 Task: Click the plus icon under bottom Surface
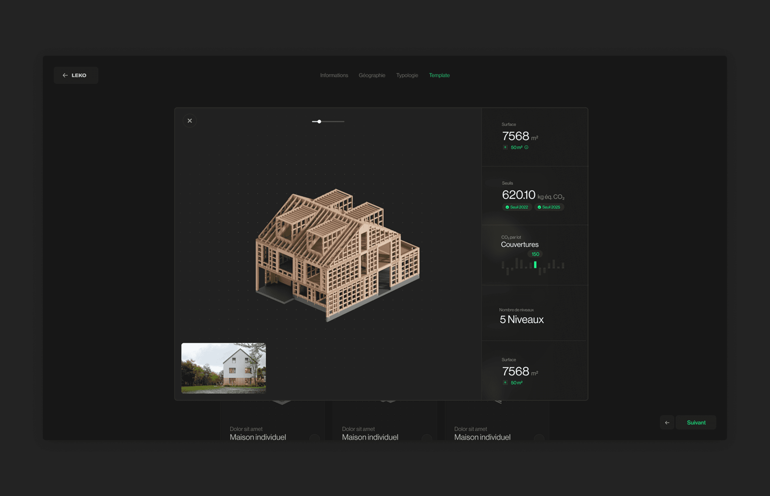(x=505, y=383)
